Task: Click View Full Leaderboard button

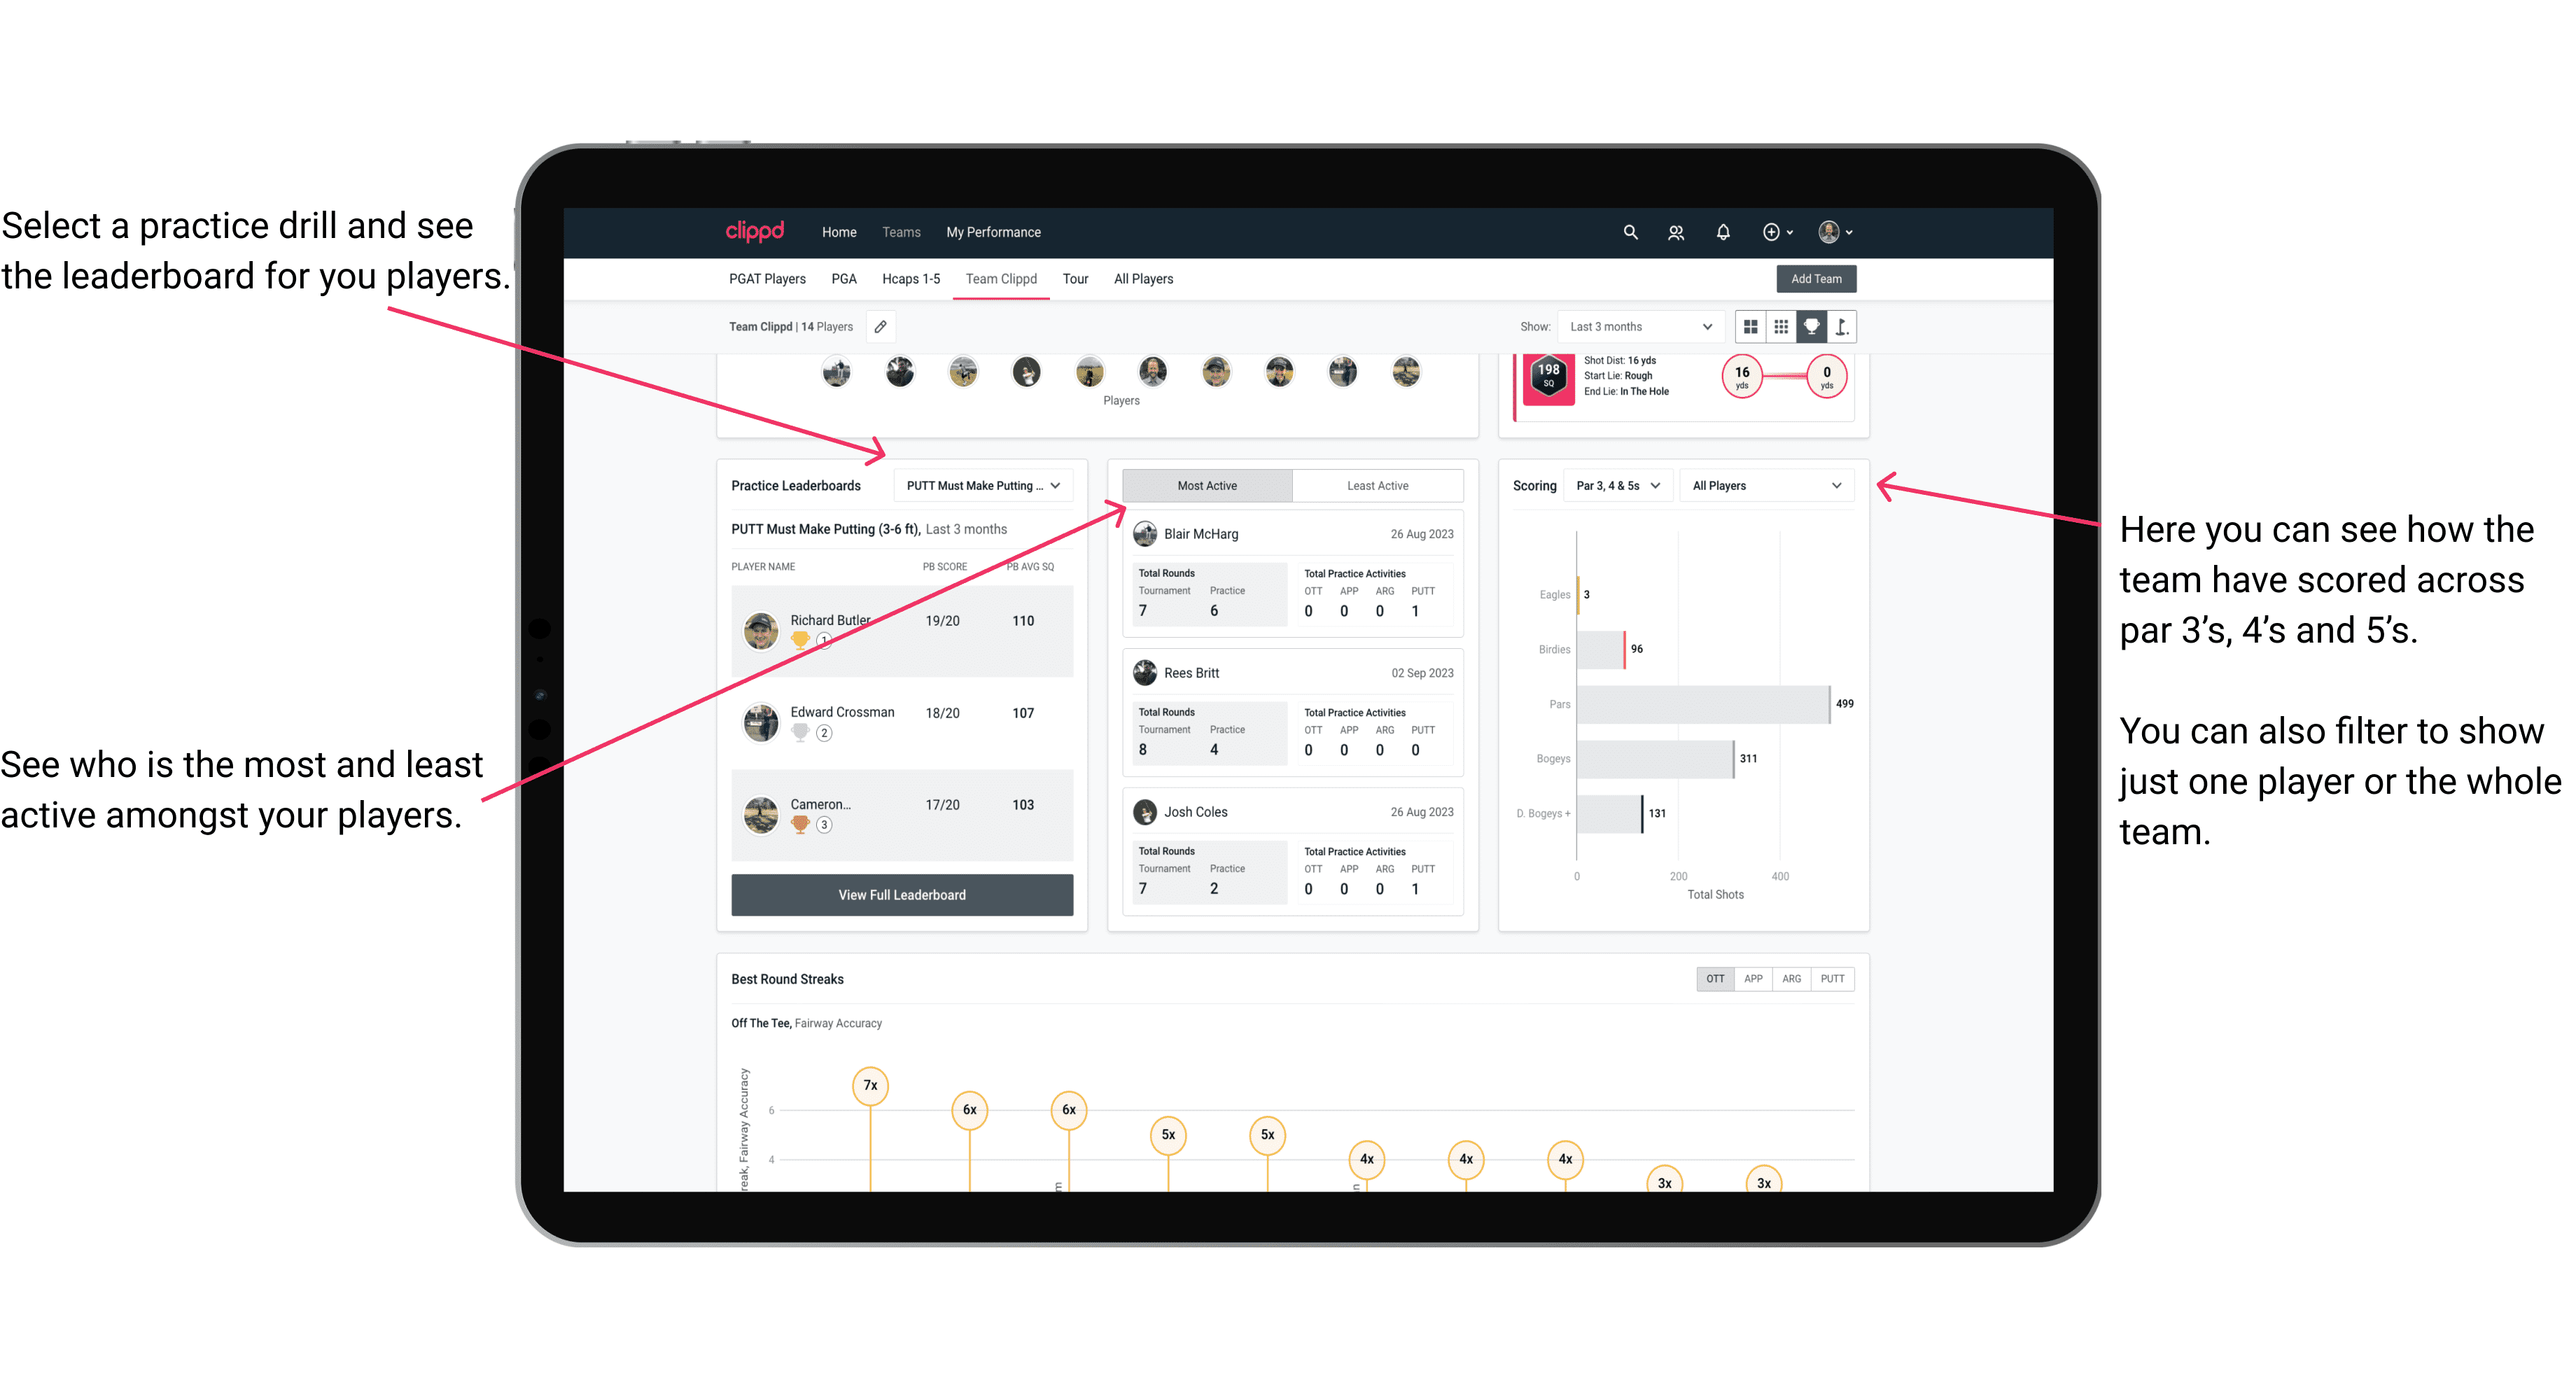Action: tap(902, 895)
